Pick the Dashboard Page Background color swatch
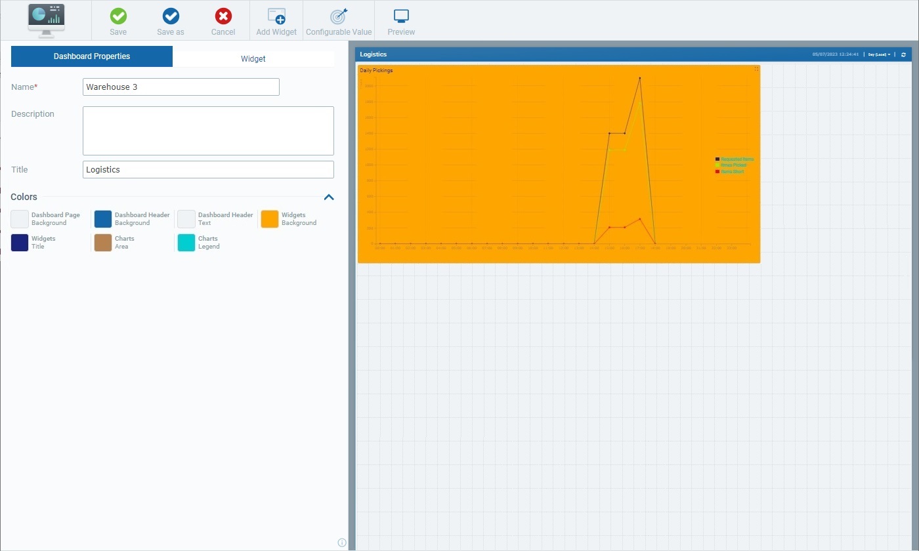Image resolution: width=919 pixels, height=551 pixels. coord(20,219)
